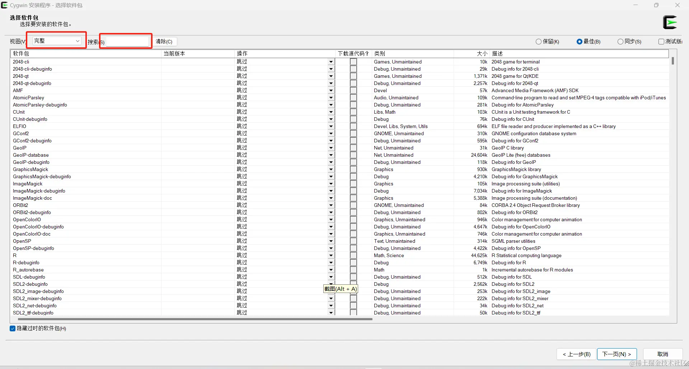Check source code box for 2048-qt

(353, 76)
